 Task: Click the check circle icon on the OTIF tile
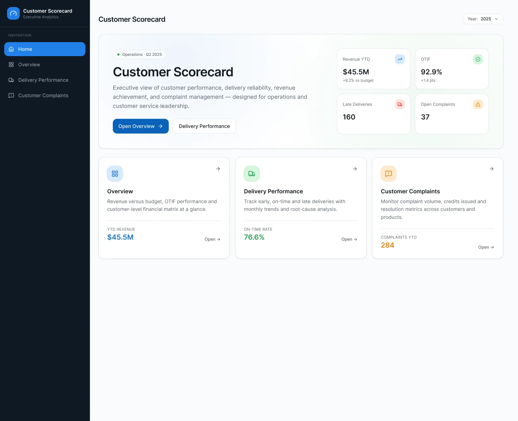coord(478,59)
